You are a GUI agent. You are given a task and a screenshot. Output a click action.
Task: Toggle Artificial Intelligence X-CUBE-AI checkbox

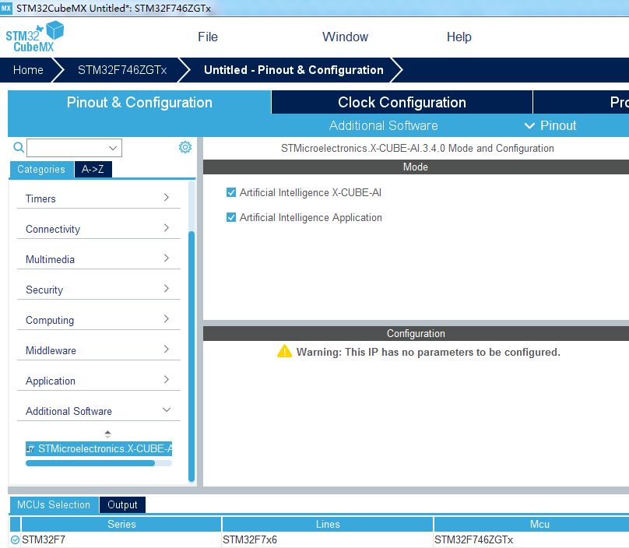point(231,192)
